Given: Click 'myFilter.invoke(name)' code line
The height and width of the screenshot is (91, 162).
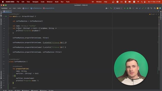Looking at the screenshot, I should coord(25,78).
